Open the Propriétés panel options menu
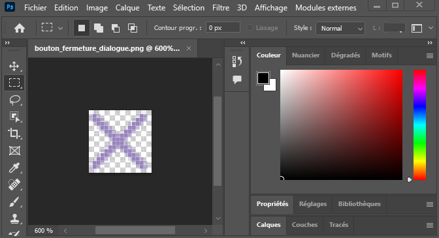 click(x=430, y=205)
